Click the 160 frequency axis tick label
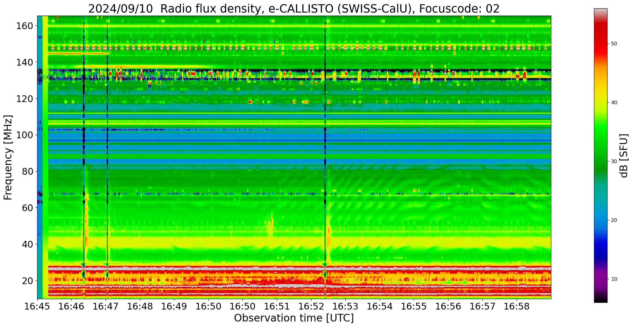Viewport: 633px width, 327px height. pyautogui.click(x=24, y=26)
